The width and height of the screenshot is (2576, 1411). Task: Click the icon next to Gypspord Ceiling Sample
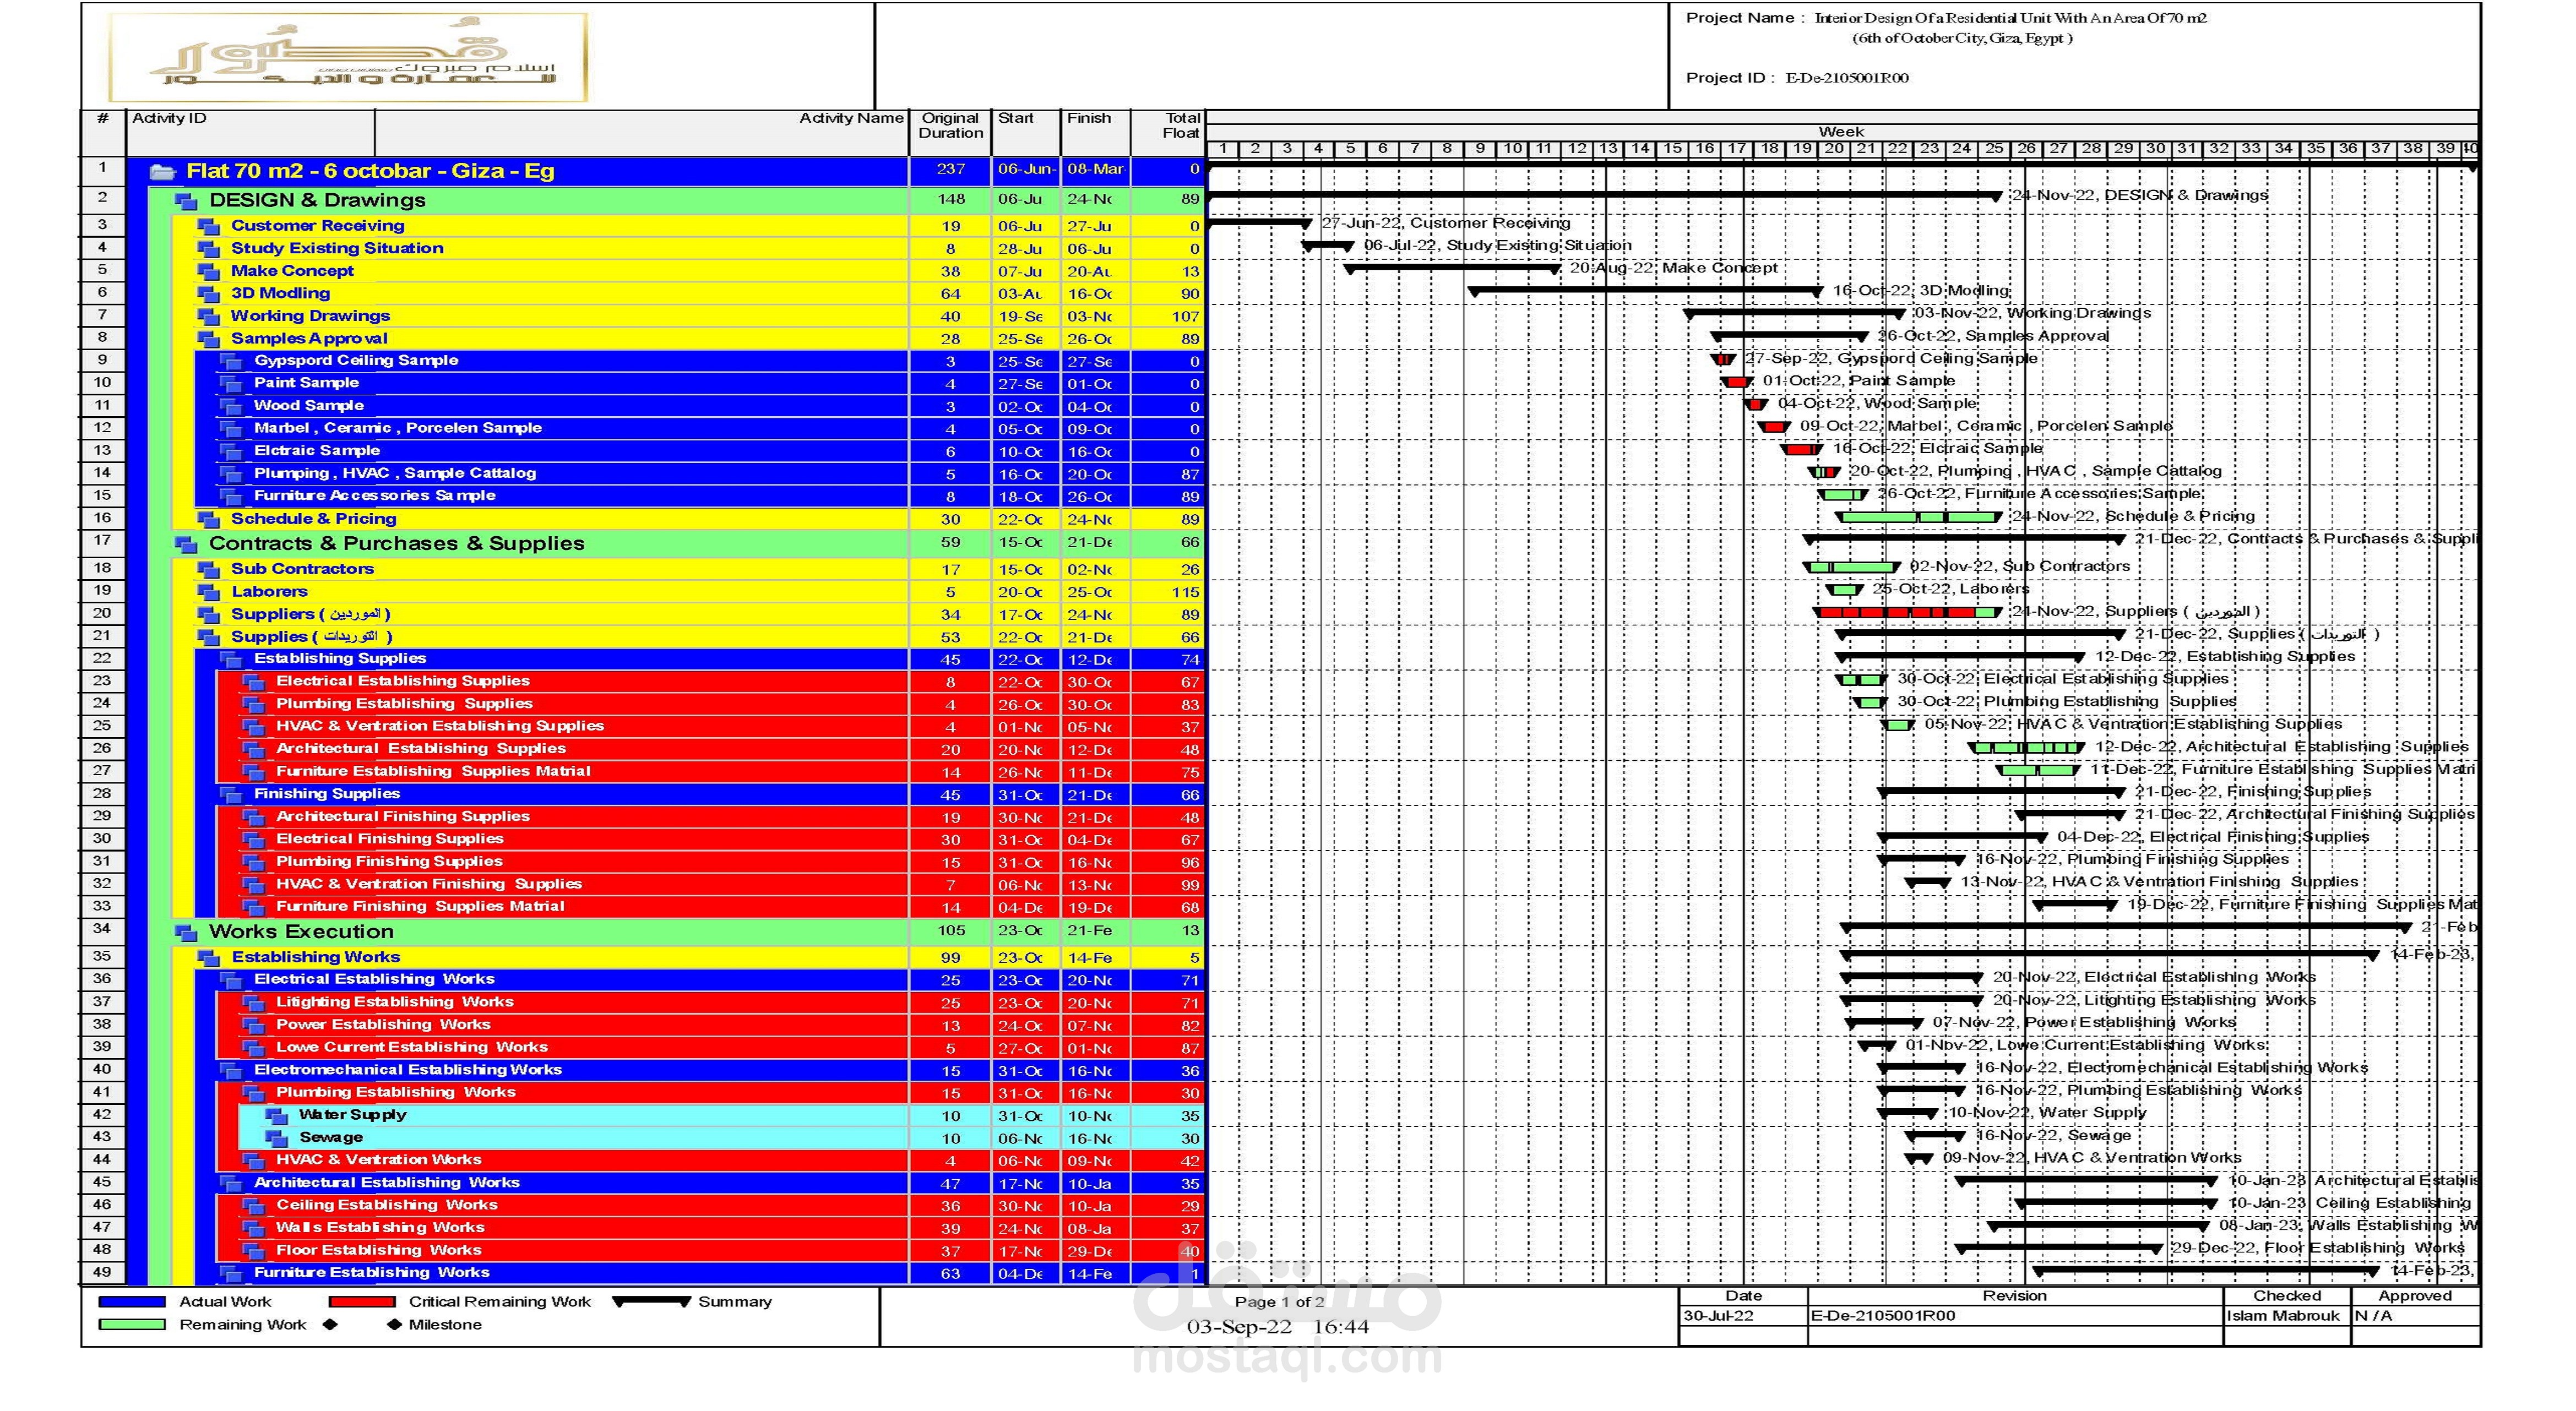click(x=231, y=362)
